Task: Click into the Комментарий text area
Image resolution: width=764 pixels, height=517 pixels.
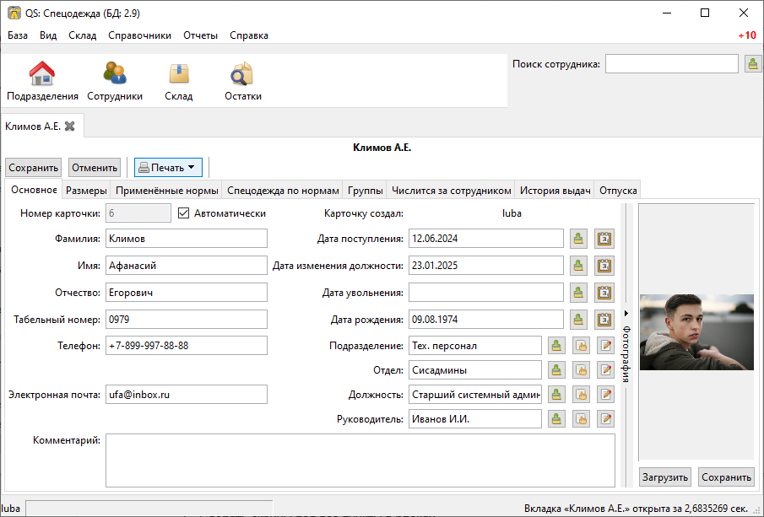Action: (x=360, y=460)
